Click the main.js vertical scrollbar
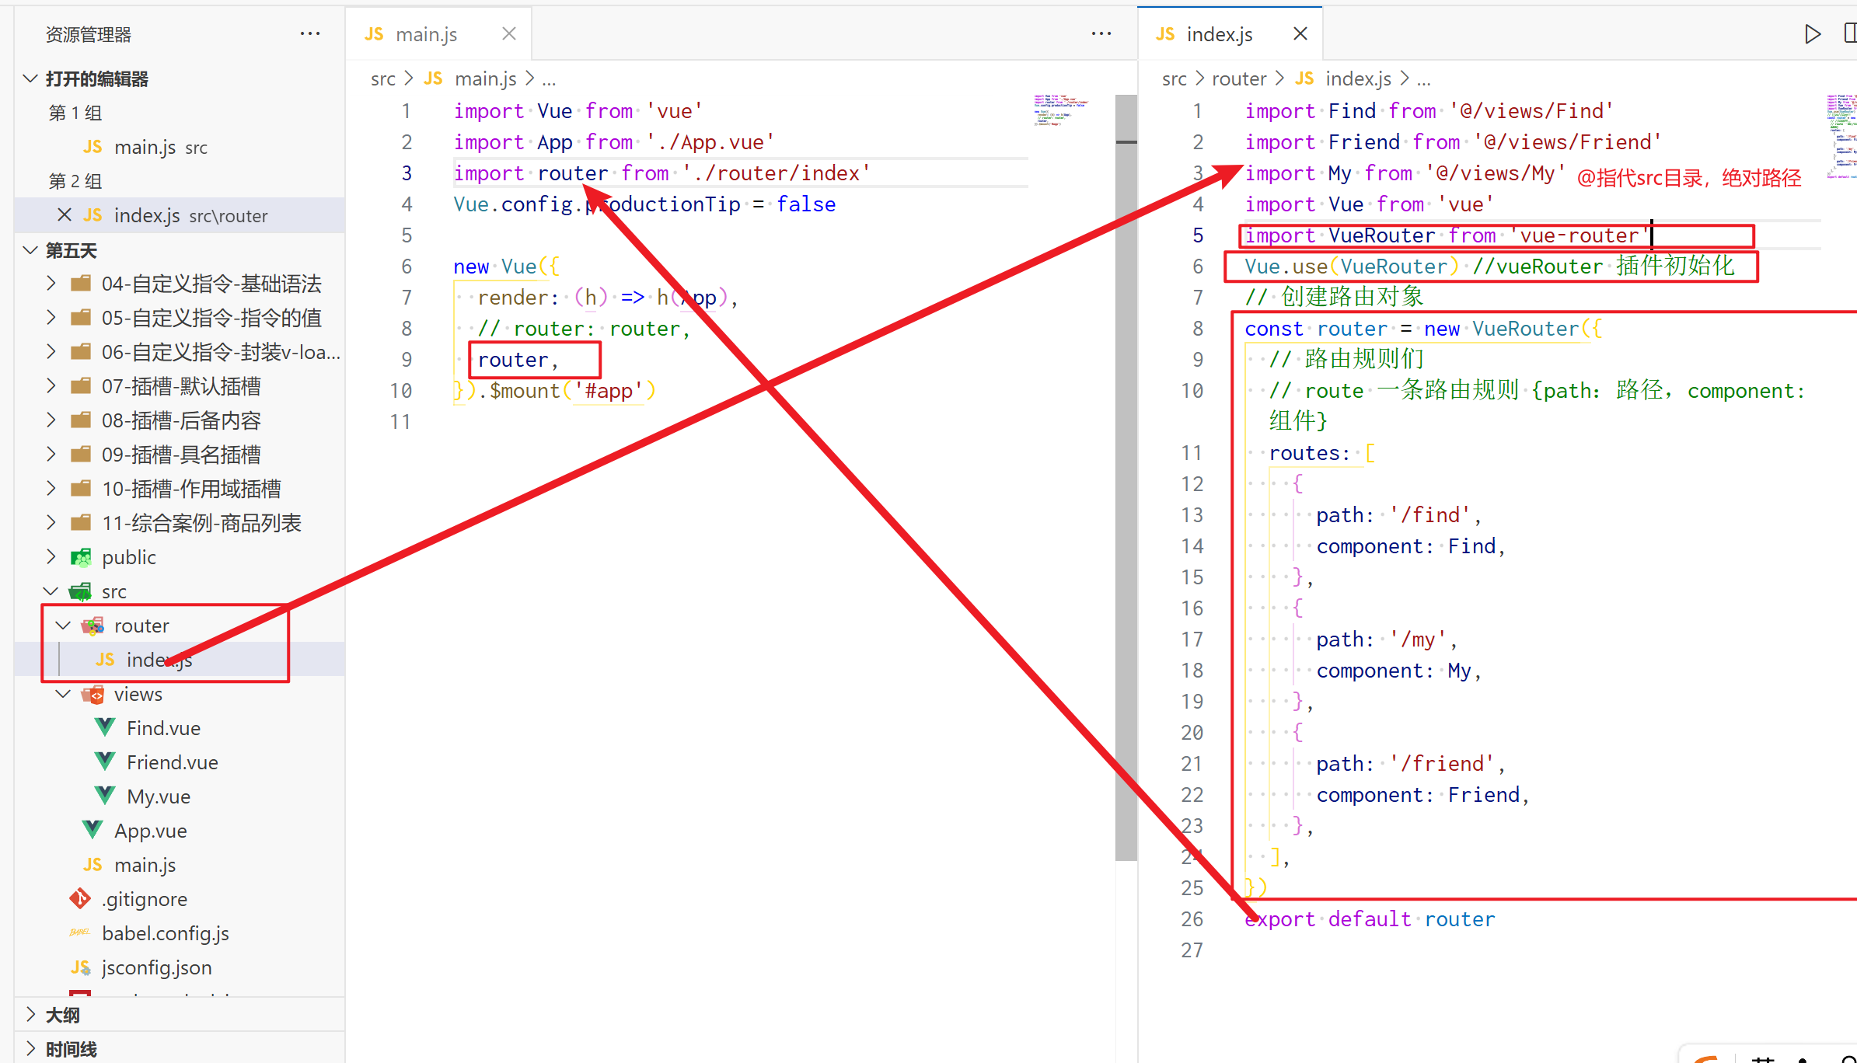Screen dimensions: 1857x1063 pyautogui.click(x=1126, y=466)
